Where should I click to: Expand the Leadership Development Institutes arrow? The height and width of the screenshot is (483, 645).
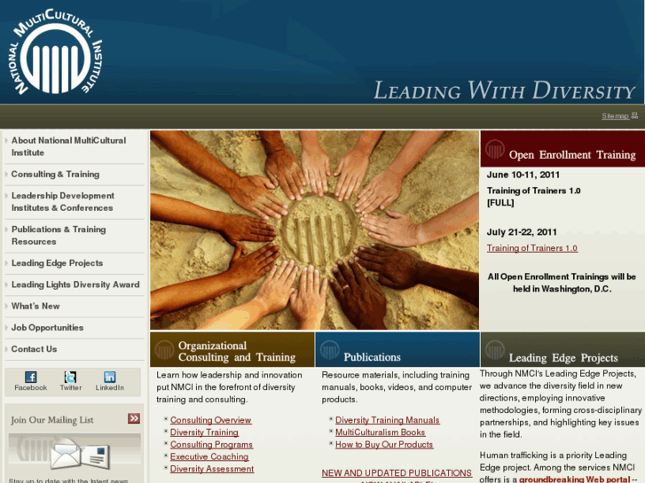(x=6, y=196)
